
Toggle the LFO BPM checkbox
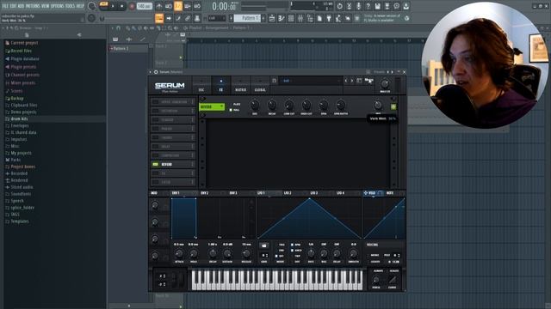pos(293,245)
